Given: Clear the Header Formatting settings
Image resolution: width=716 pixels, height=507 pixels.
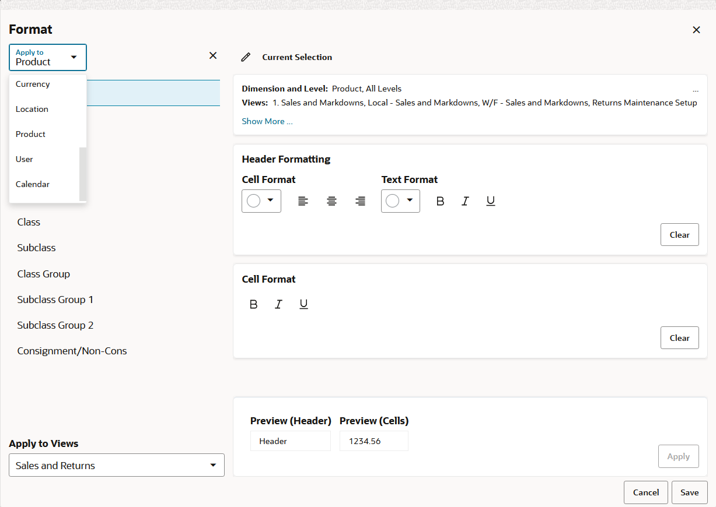Looking at the screenshot, I should (680, 235).
